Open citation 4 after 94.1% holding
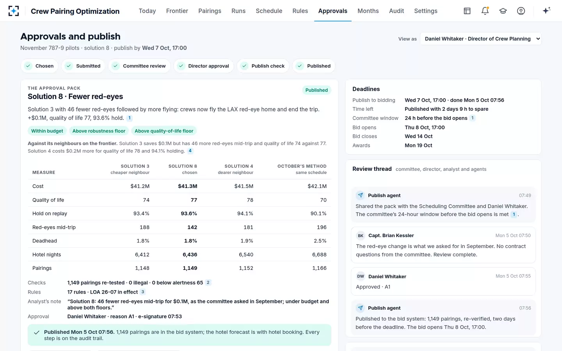 point(190,151)
